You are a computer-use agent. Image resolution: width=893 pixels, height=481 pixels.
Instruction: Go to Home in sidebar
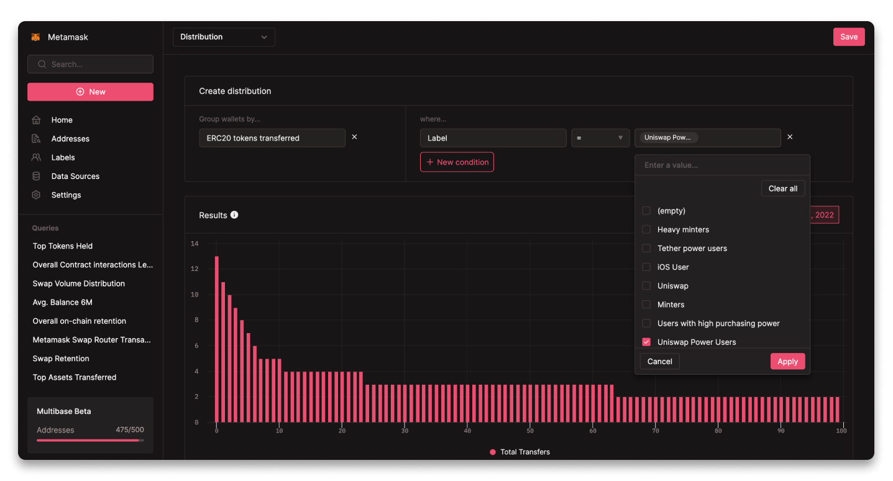coord(62,120)
